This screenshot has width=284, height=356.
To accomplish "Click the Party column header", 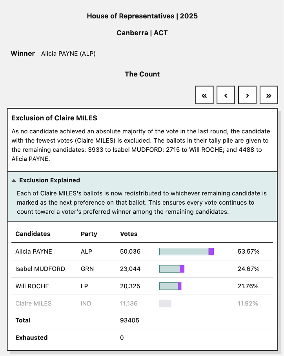I will [89, 234].
